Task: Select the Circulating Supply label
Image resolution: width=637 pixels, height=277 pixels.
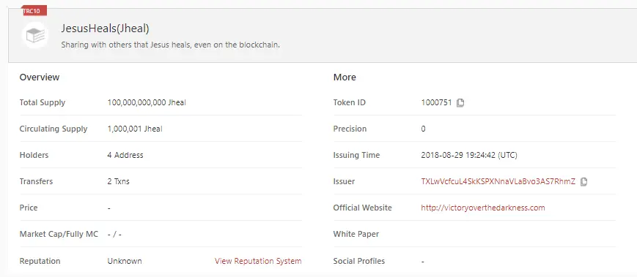Action: [54, 129]
